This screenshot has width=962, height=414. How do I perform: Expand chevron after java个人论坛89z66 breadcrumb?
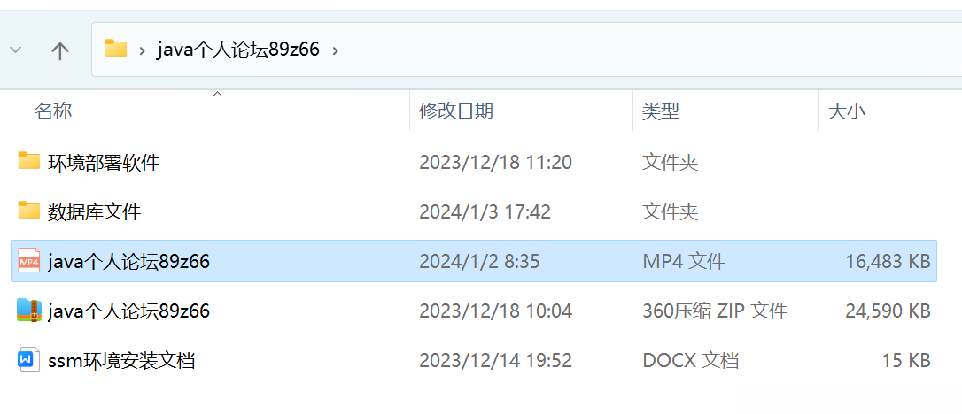coord(335,50)
